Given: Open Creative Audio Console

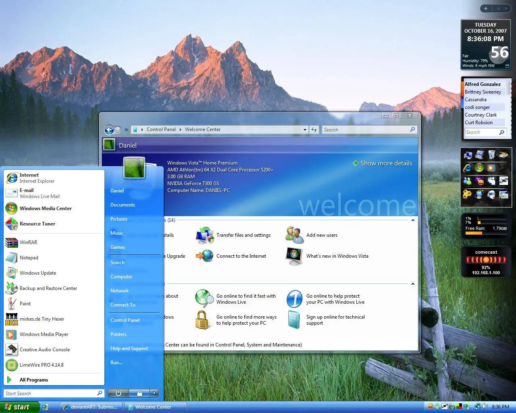Looking at the screenshot, I should pos(54,350).
